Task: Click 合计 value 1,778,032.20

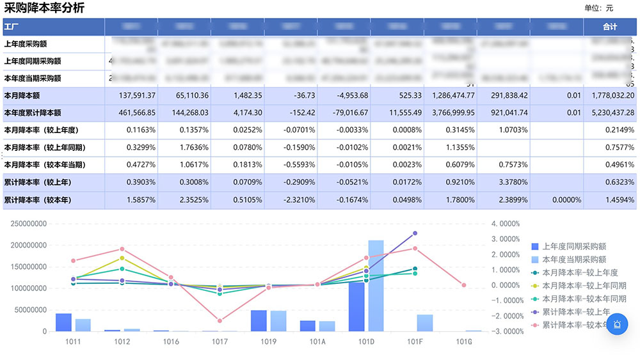Action: coord(610,95)
